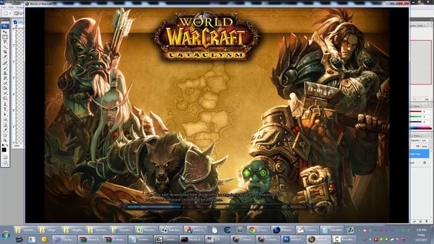Adjust the green slider in Color panel
This screenshot has width=434, height=244.
(x=416, y=117)
